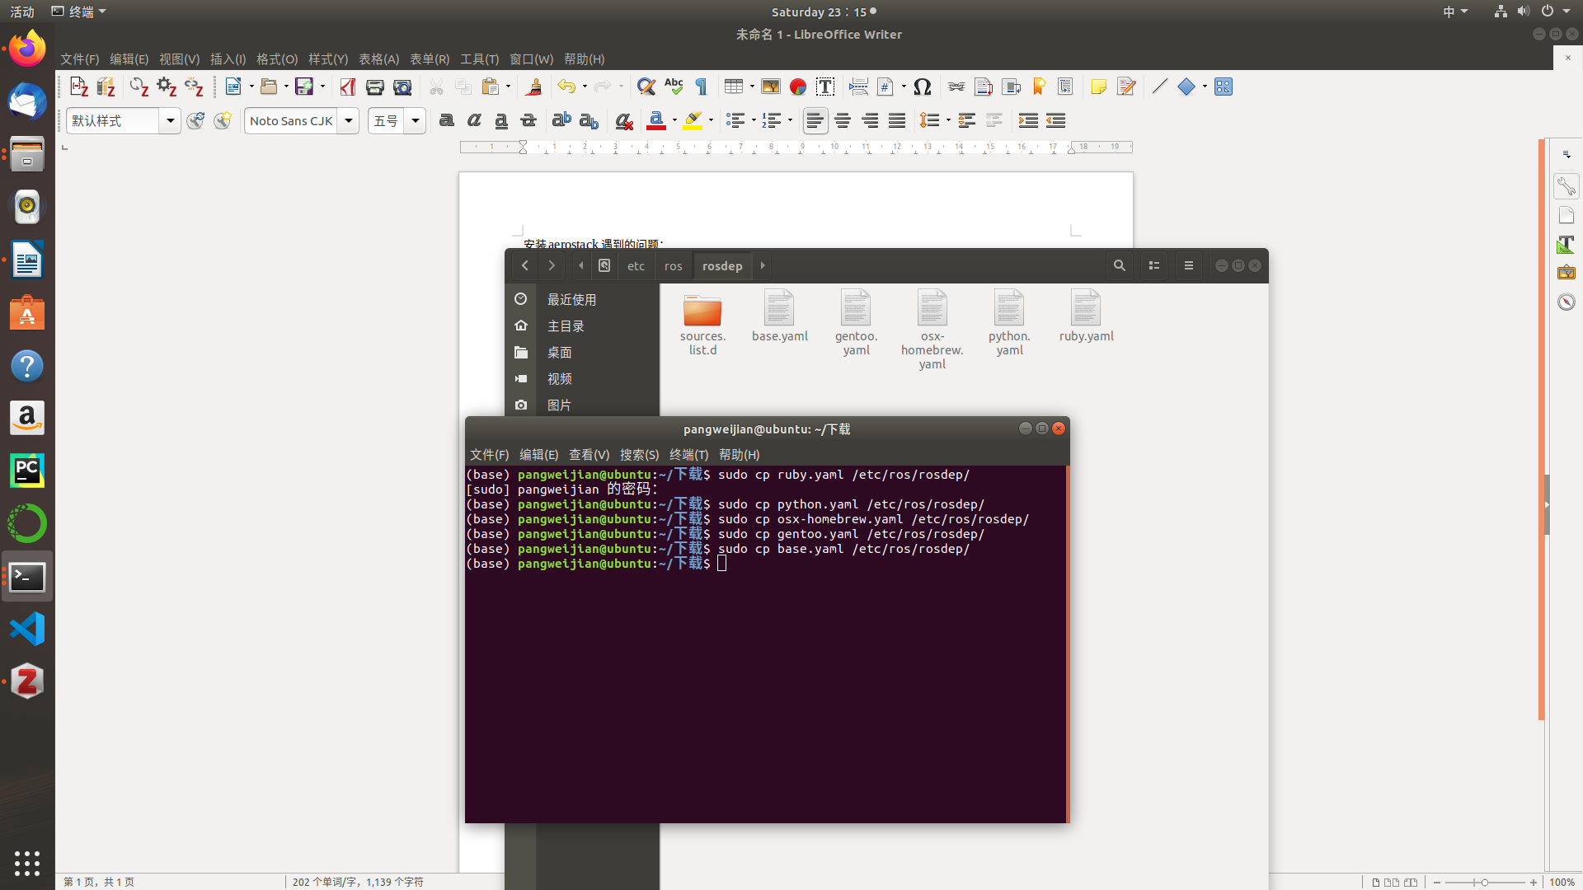The image size is (1583, 890).
Task: Open 搜索(S) menu in terminal
Action: (x=639, y=455)
